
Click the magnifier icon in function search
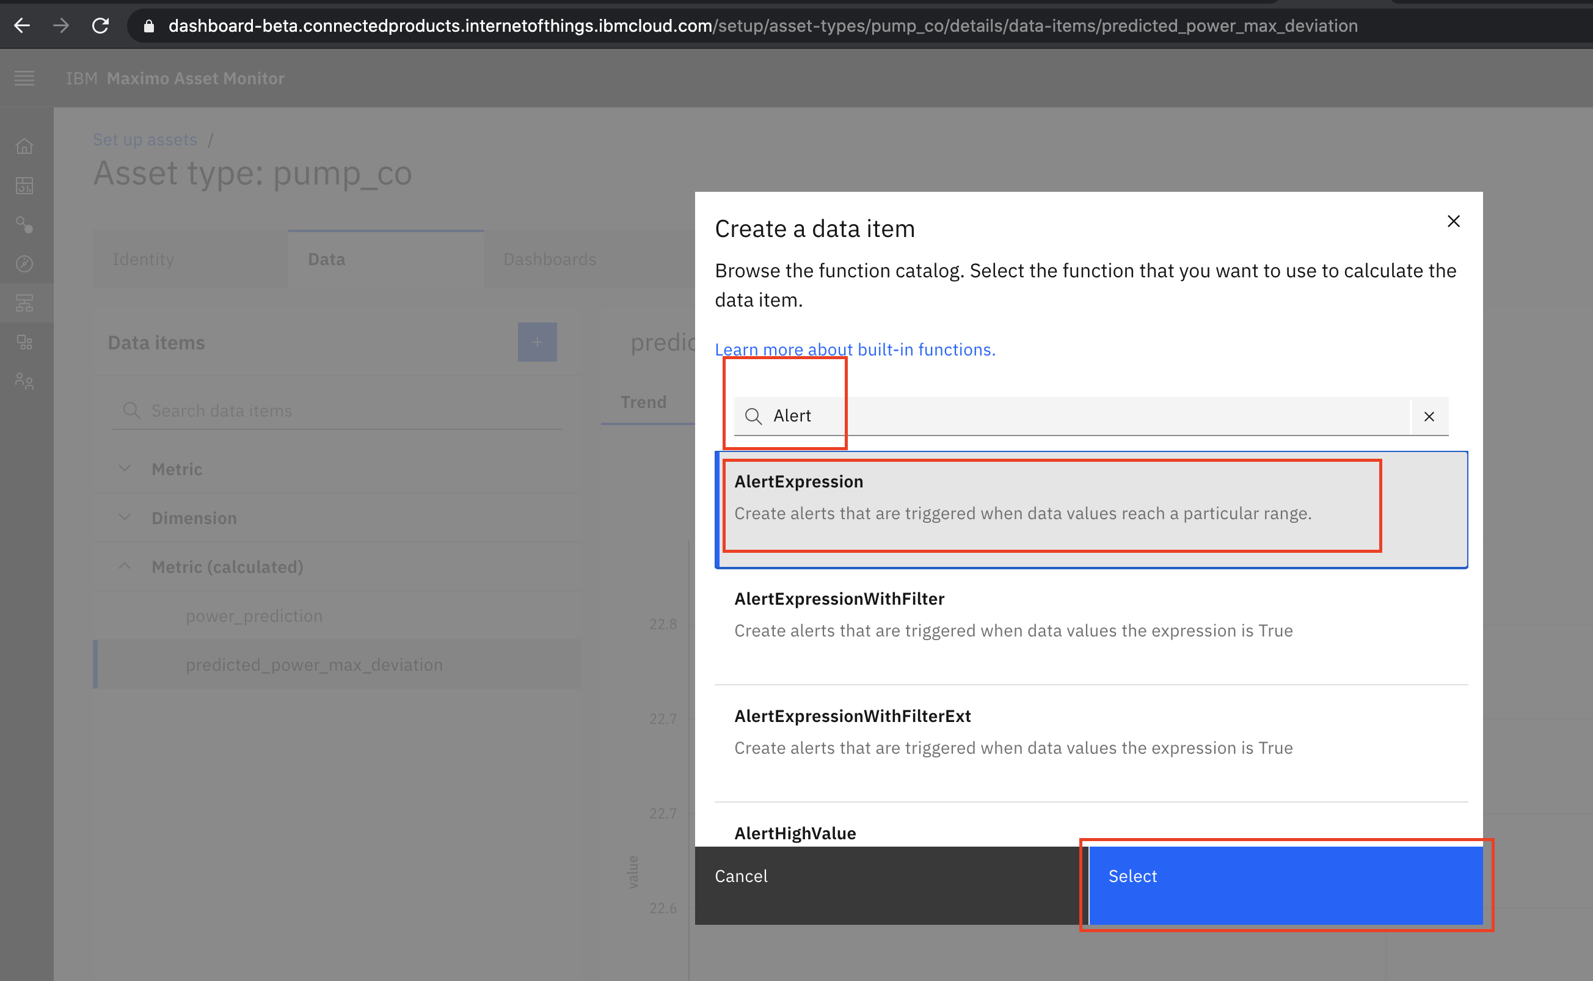point(753,416)
